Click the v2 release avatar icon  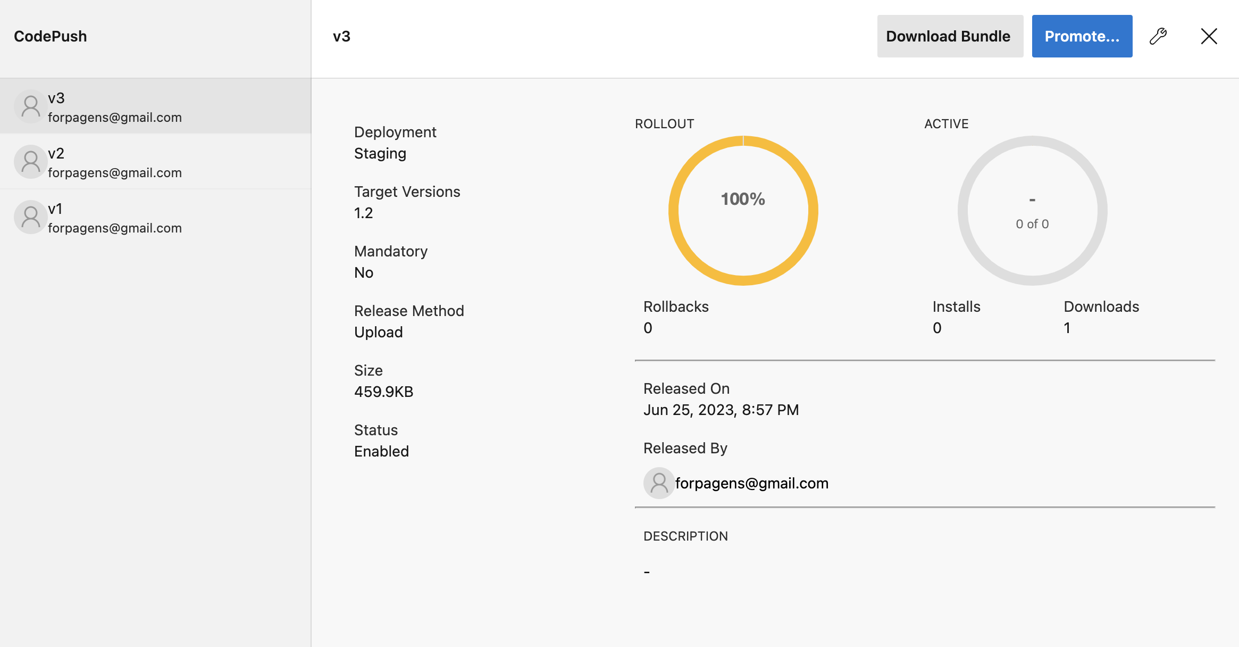pos(30,162)
